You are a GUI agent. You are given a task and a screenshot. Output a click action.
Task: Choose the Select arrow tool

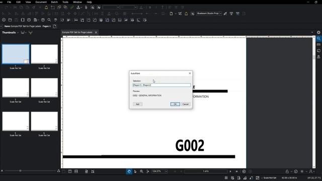point(135,171)
